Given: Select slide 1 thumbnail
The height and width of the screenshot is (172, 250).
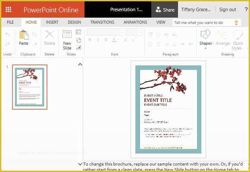Looking at the screenshot, I should tap(30, 87).
